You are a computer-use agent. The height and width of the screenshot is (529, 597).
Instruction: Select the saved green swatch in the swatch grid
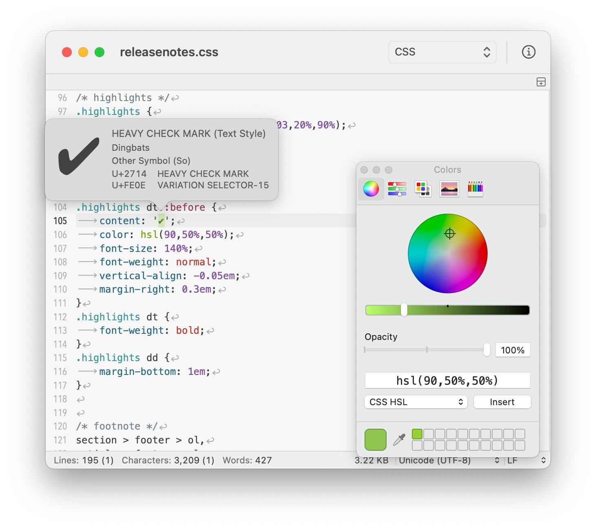(x=417, y=434)
